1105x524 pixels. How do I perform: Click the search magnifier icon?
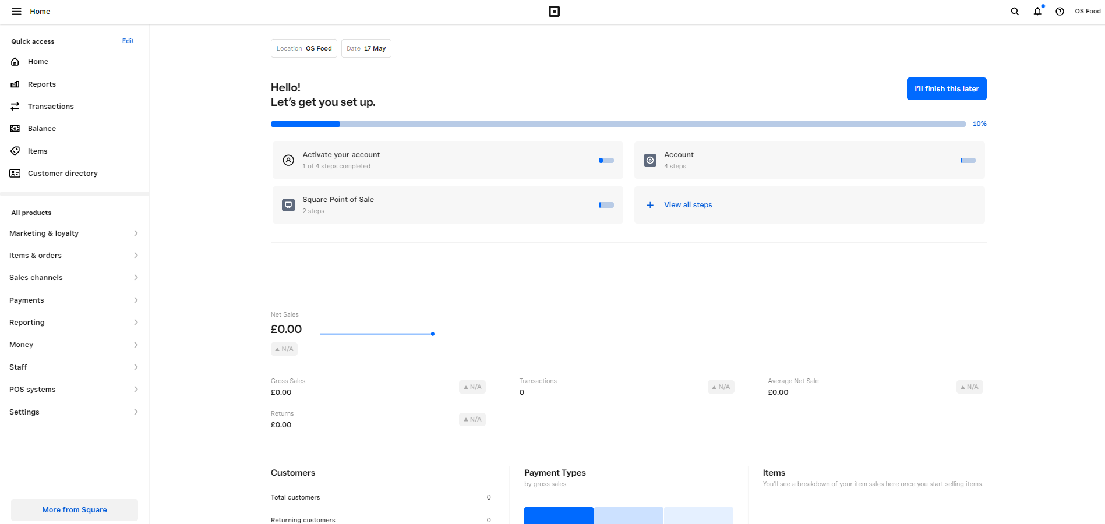1015,12
